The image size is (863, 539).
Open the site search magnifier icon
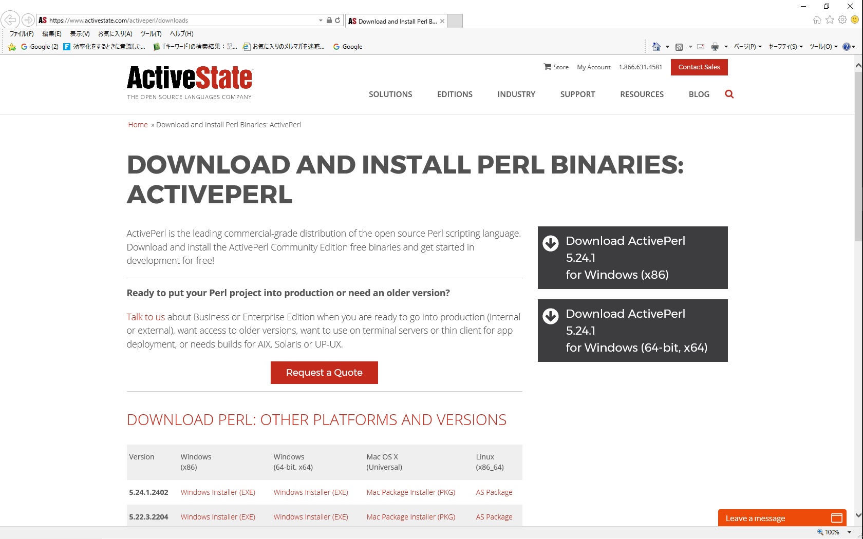pyautogui.click(x=729, y=94)
